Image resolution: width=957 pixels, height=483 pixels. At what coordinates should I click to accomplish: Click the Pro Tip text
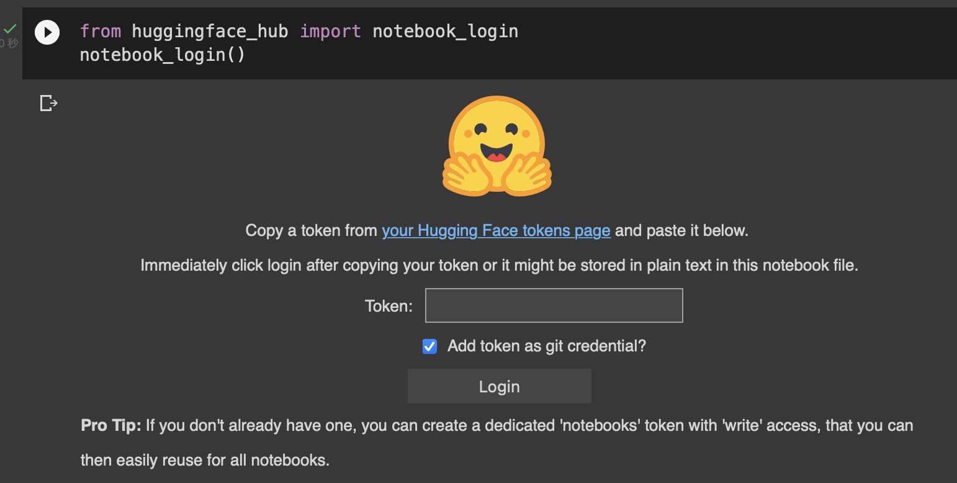tap(496, 443)
